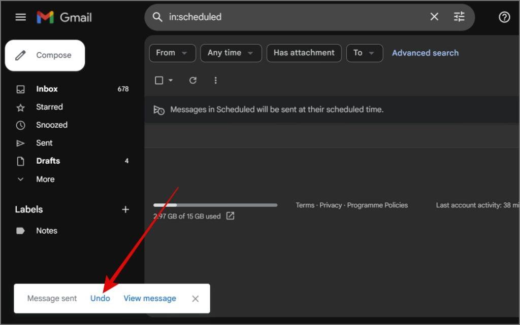Create a new label with plus icon
Image resolution: width=520 pixels, height=325 pixels.
click(125, 209)
